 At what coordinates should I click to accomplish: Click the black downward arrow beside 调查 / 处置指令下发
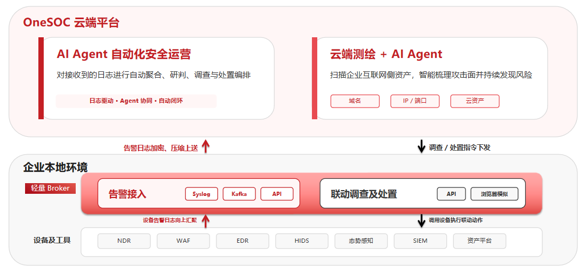point(421,146)
